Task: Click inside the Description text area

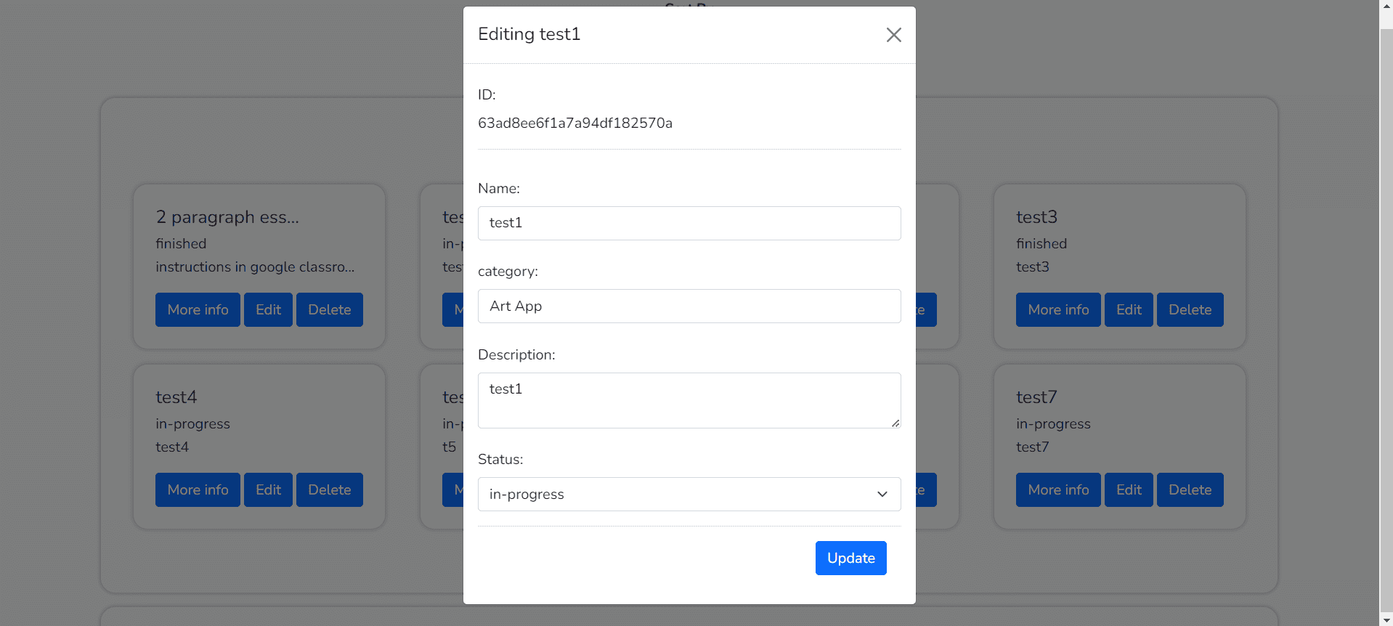Action: (689, 400)
